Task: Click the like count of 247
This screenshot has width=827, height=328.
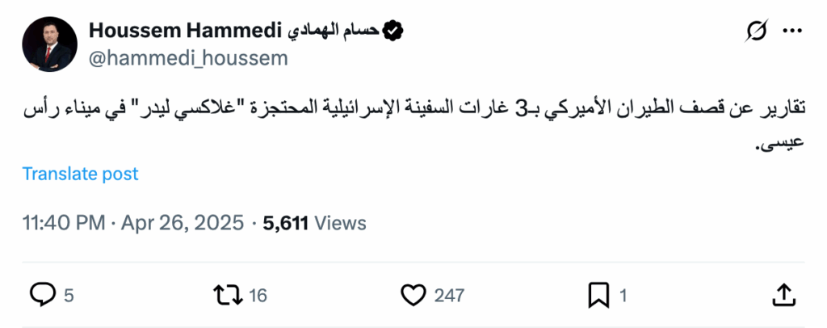Action: (x=449, y=296)
